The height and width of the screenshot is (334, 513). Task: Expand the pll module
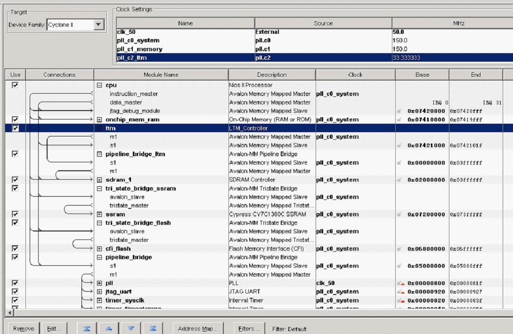click(x=99, y=283)
